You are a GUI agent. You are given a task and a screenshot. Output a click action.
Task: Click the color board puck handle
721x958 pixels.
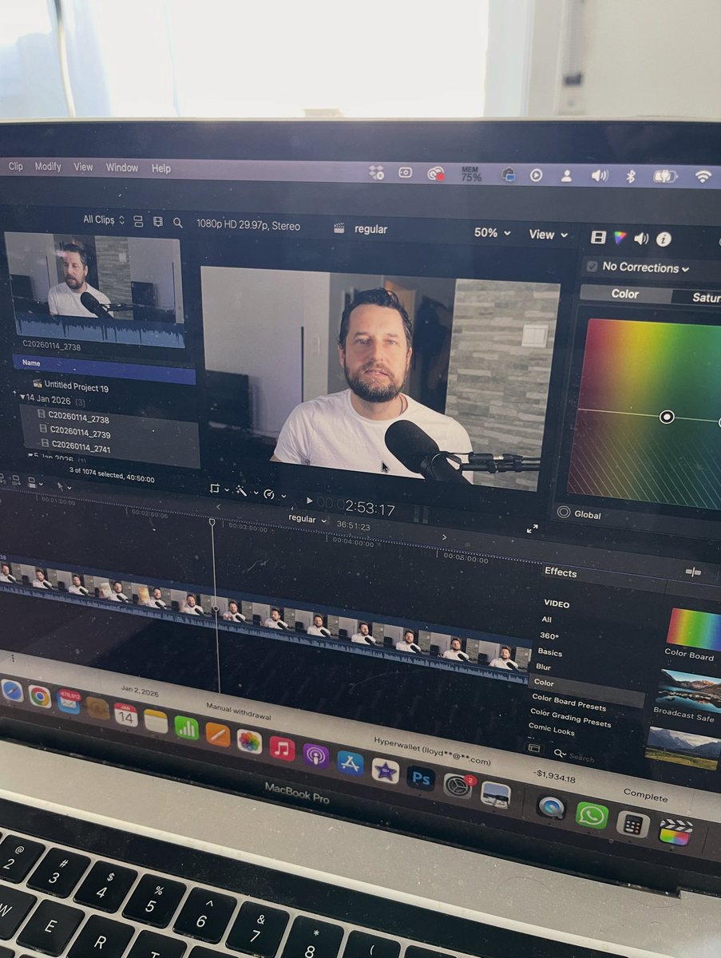667,417
